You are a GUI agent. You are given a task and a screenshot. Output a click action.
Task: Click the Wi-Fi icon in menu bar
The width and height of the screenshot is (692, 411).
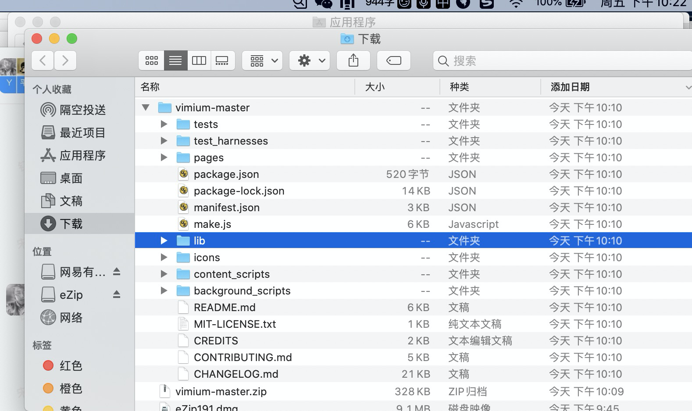click(x=516, y=4)
